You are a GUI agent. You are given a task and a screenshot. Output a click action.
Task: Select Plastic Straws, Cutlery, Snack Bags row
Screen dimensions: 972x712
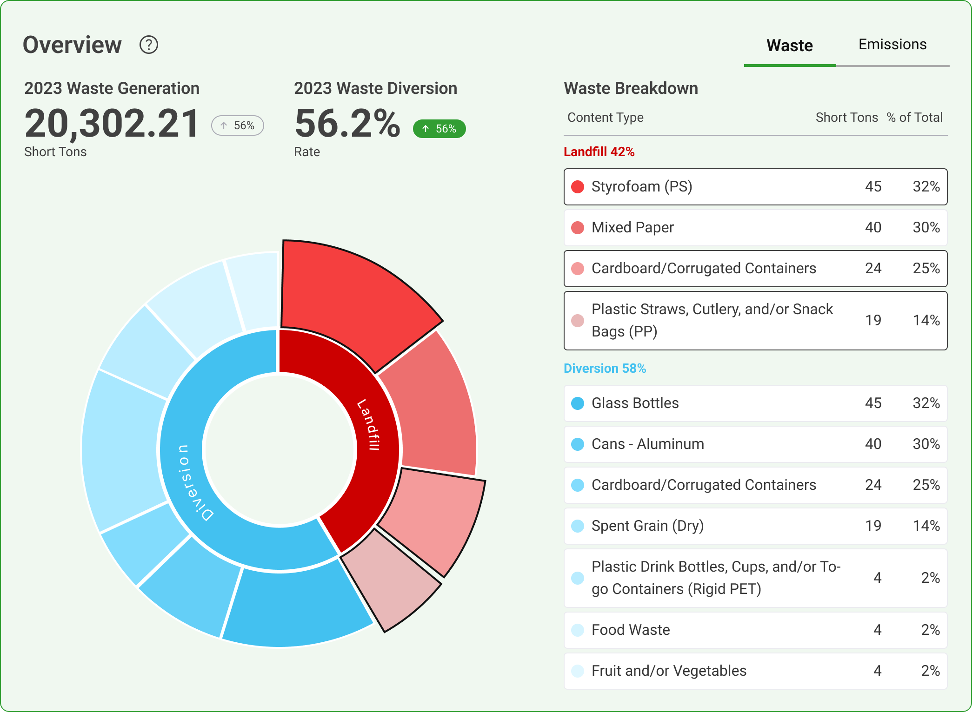point(755,321)
